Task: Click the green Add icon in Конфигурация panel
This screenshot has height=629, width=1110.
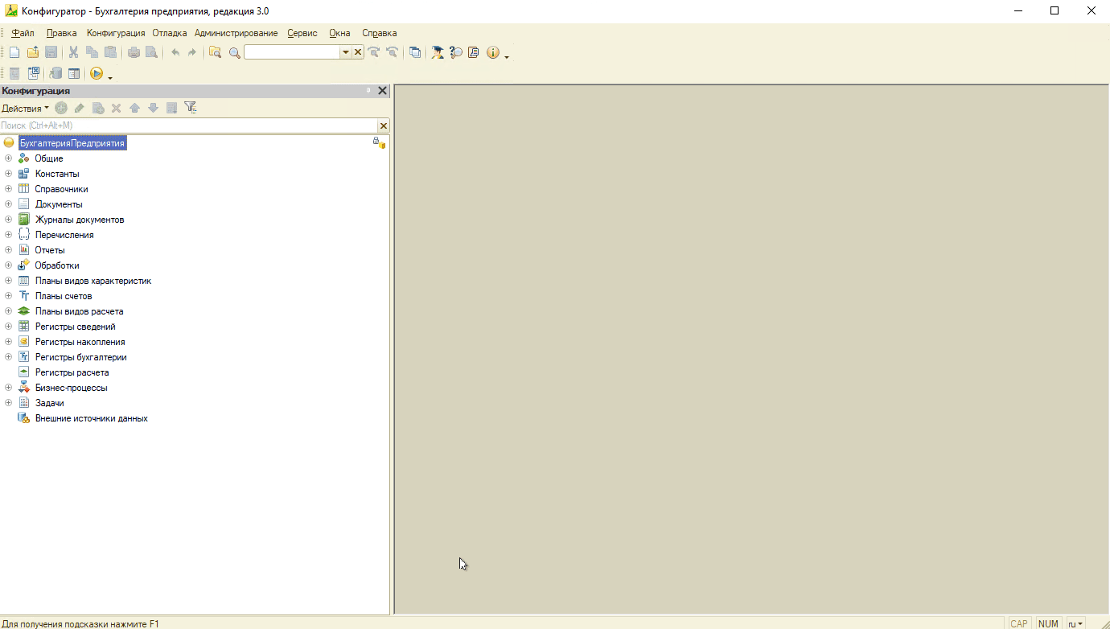Action: click(61, 108)
